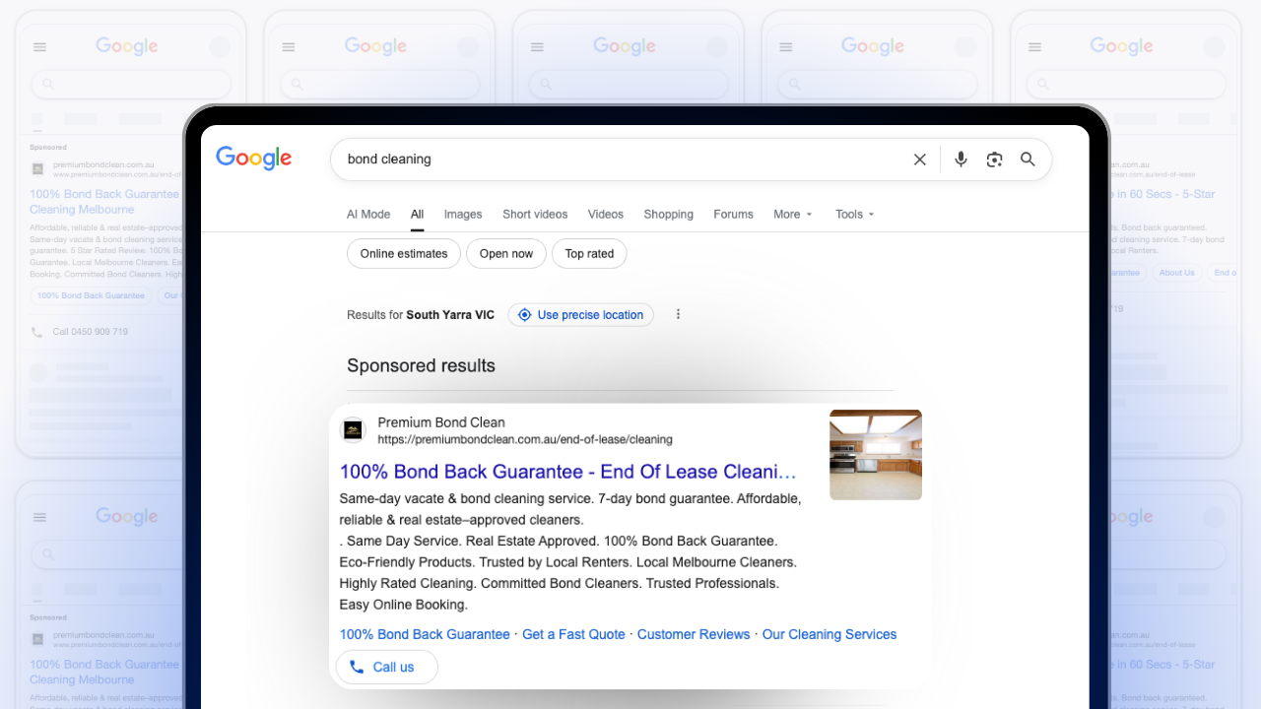Open hamburger menu in bottom-left background phone

39,517
